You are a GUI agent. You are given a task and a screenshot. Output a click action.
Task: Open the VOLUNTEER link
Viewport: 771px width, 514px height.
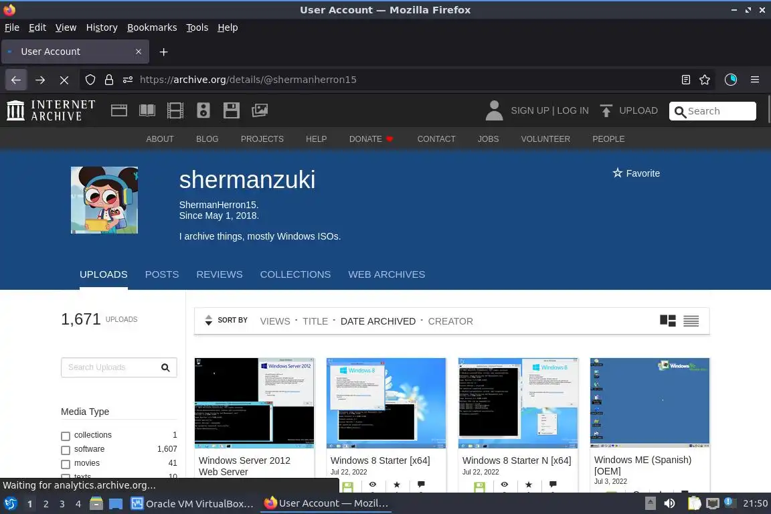click(545, 139)
